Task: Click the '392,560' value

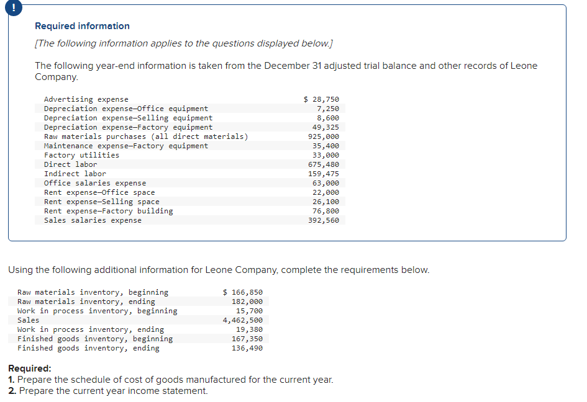Action: [324, 220]
